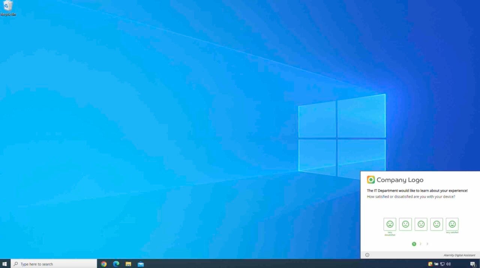Open the survey info icon

tap(367, 255)
